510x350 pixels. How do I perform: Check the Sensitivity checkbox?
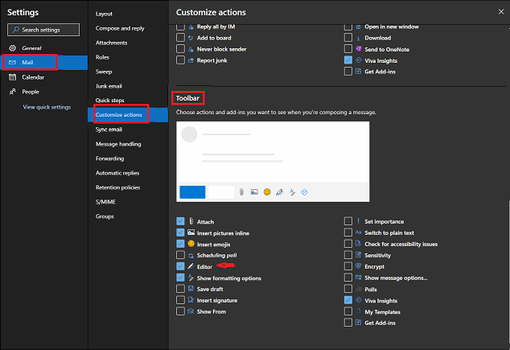[x=348, y=255]
